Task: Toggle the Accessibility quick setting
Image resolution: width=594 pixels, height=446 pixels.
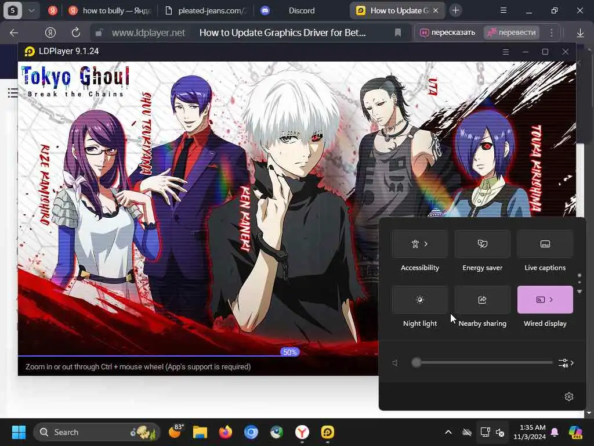Action: point(420,244)
